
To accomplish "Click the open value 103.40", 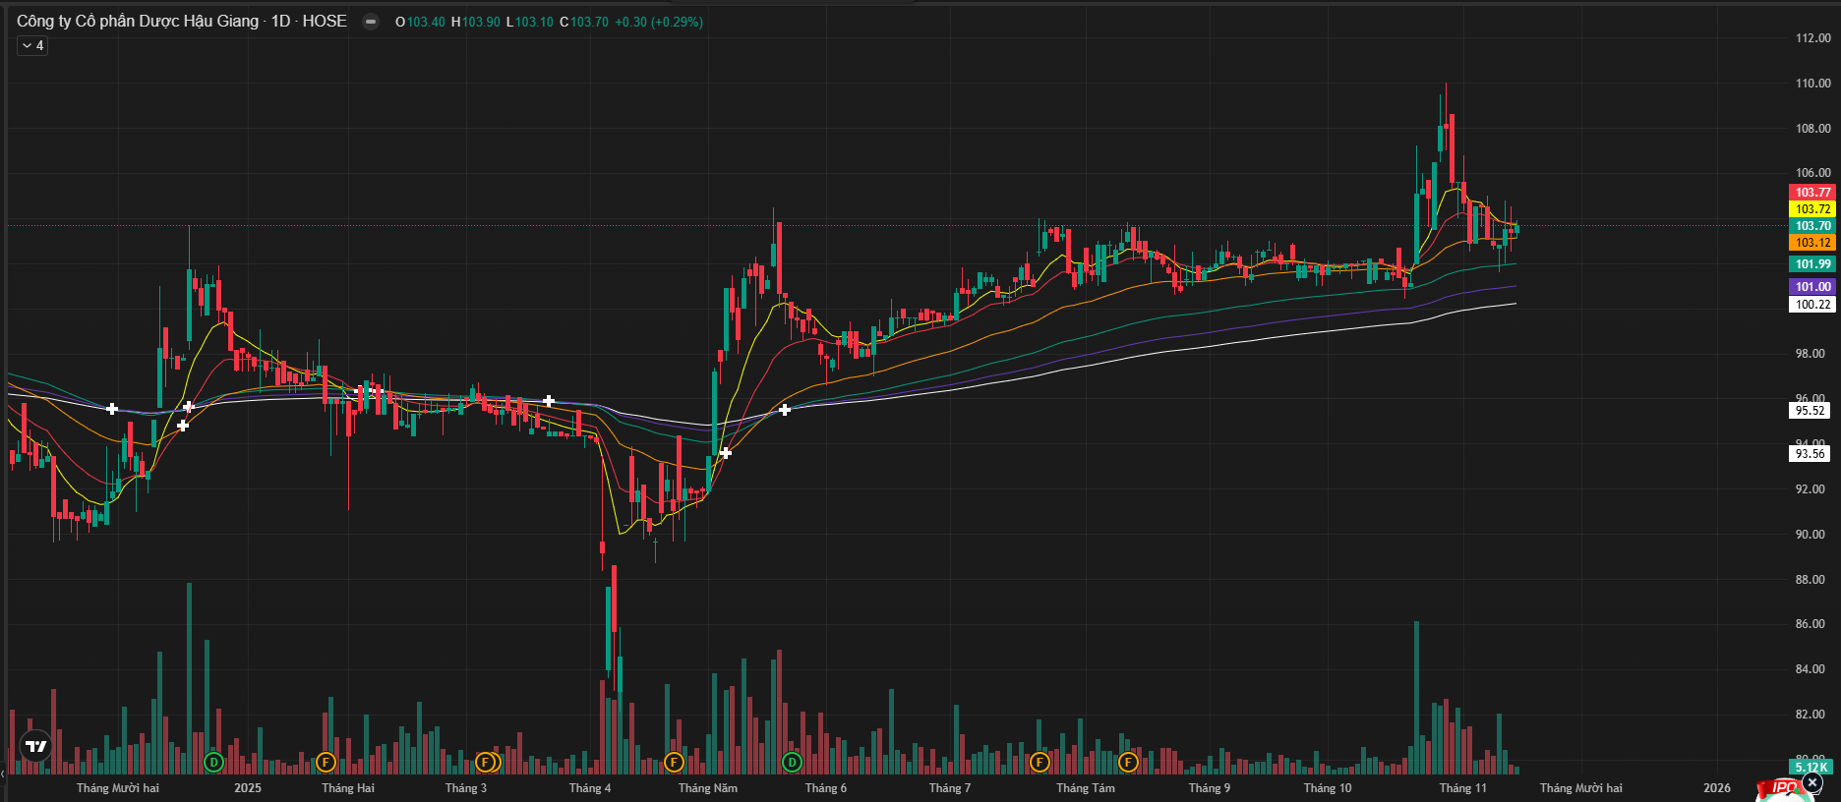I will coord(426,22).
